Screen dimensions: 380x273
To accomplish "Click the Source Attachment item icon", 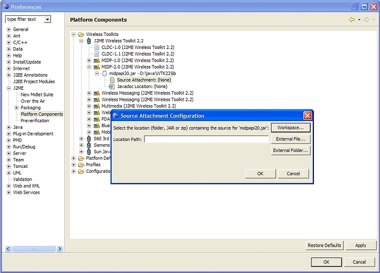I will (112, 80).
